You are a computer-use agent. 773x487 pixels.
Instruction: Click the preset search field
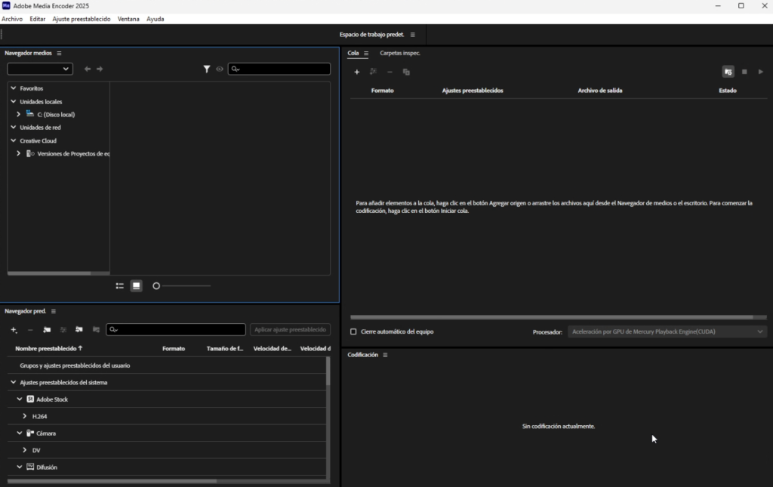tap(176, 329)
